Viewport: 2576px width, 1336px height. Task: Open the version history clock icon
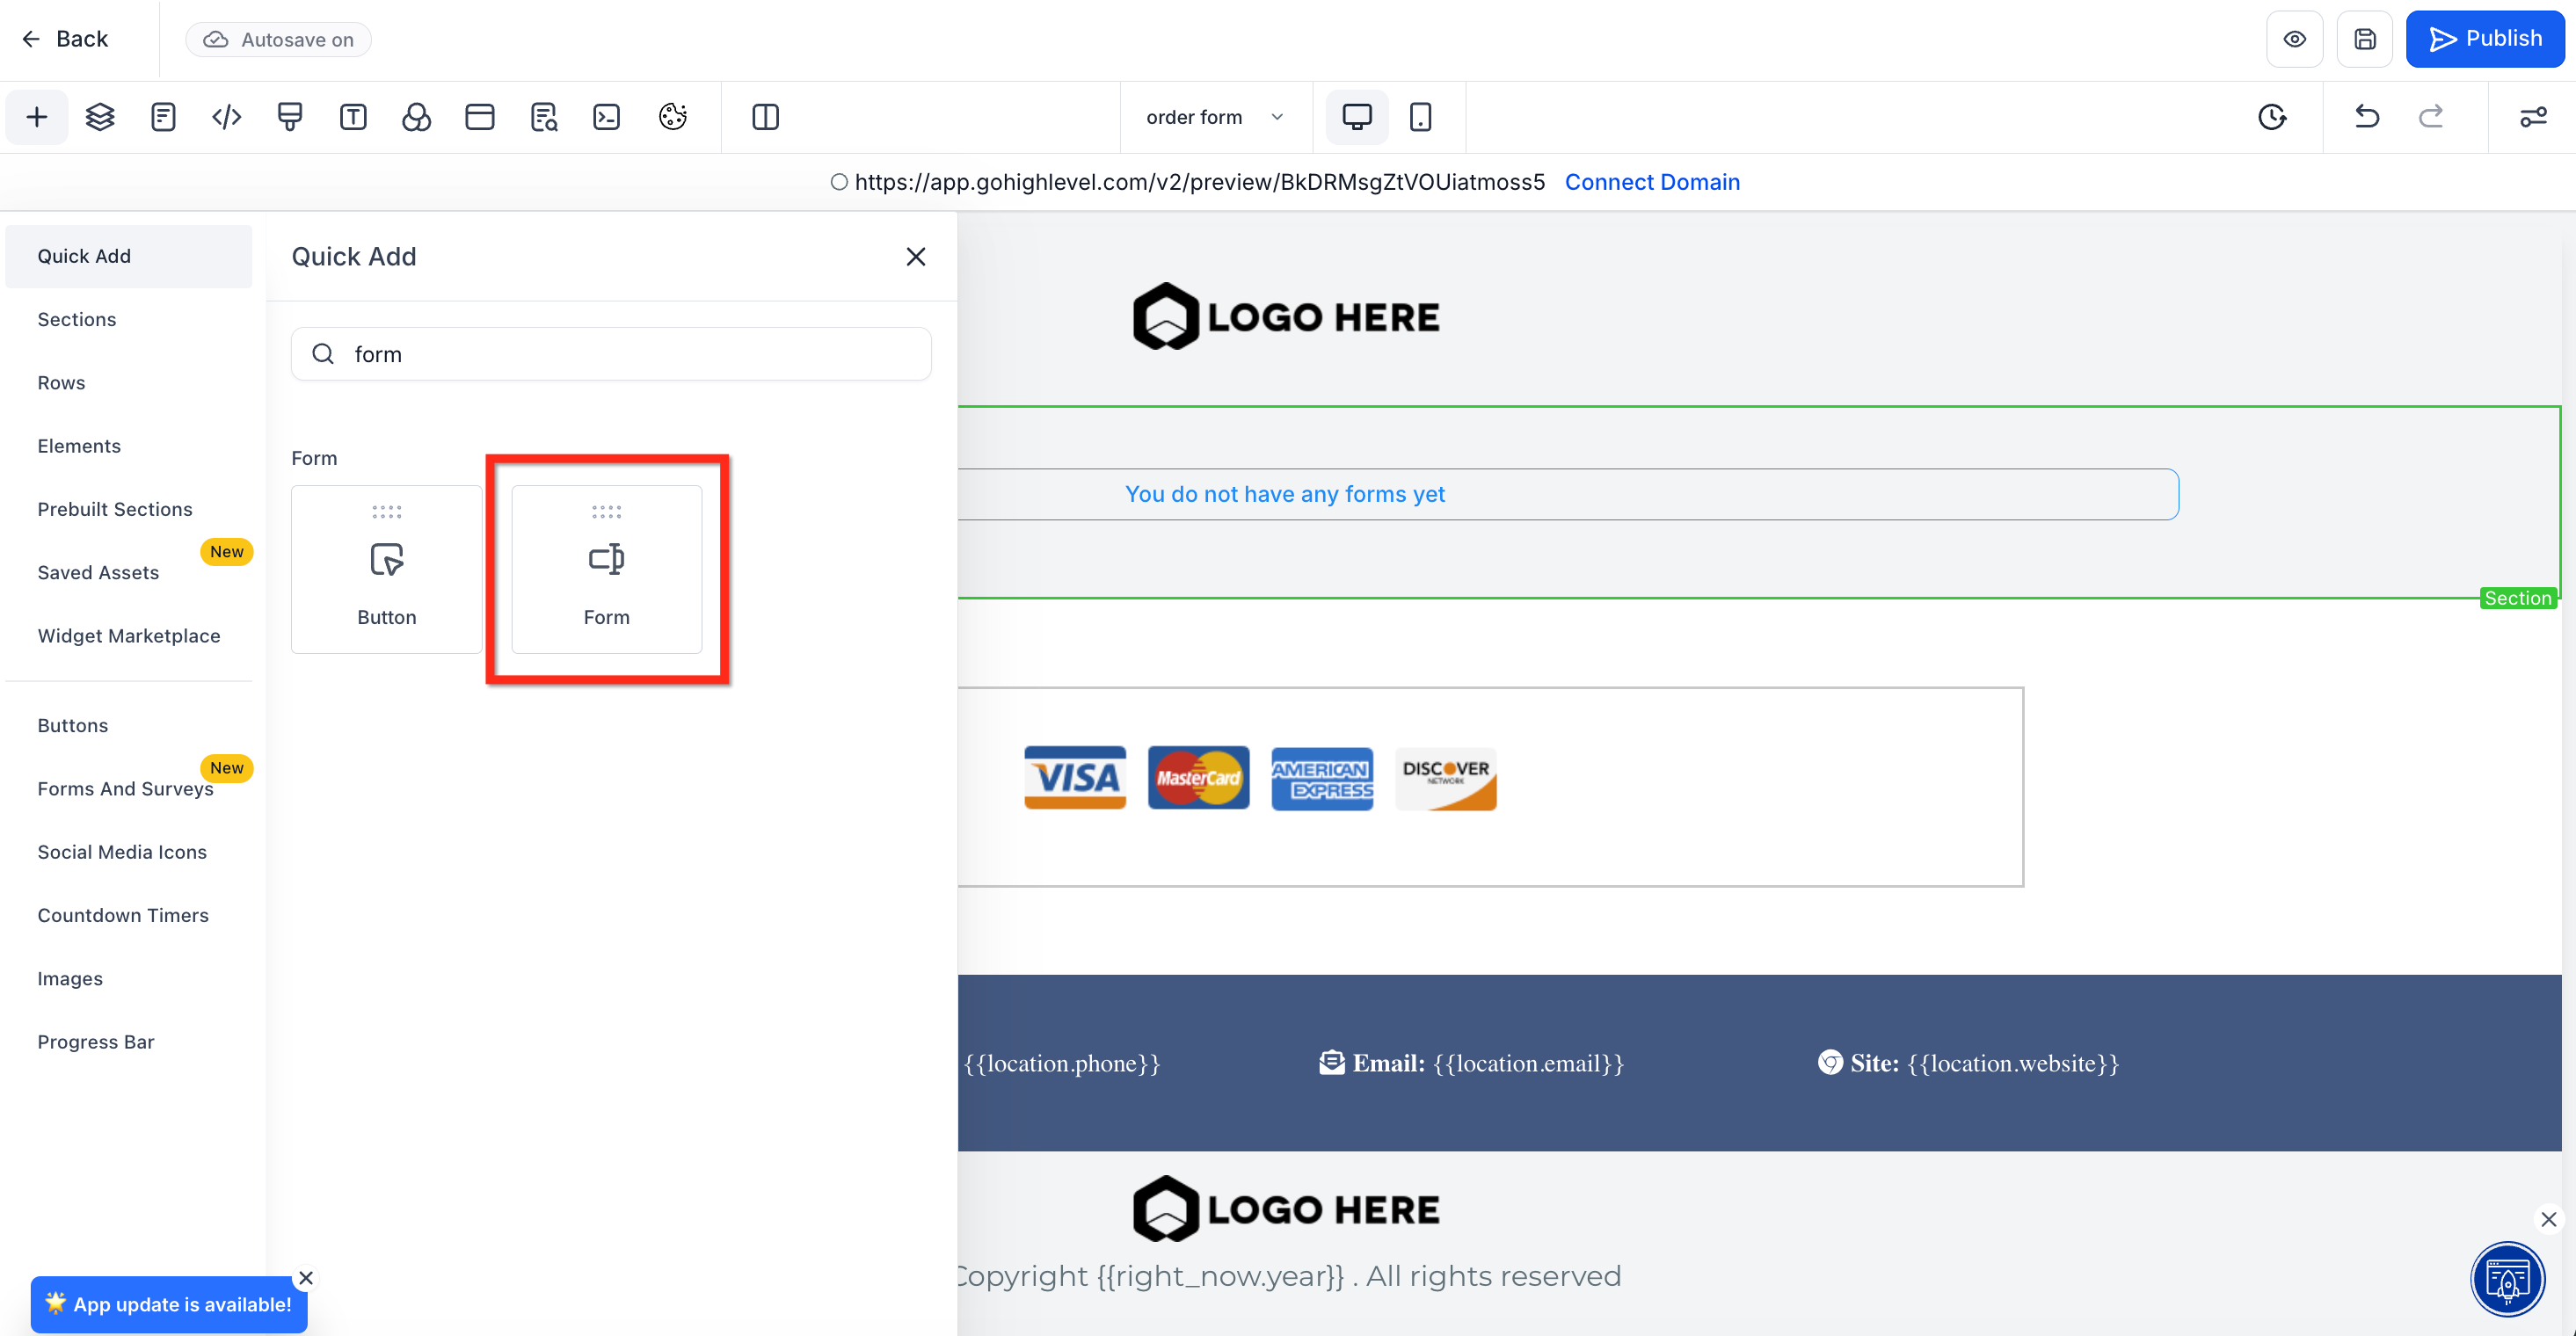pos(2272,117)
